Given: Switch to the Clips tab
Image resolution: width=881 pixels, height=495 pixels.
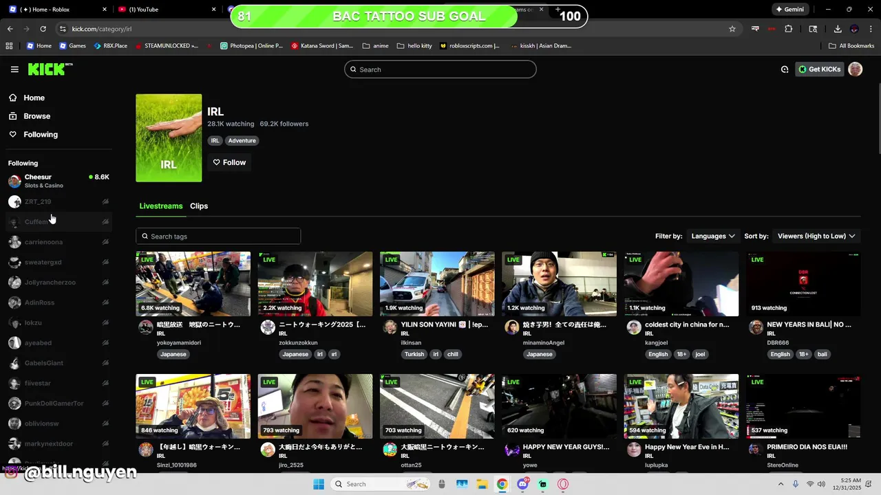Looking at the screenshot, I should (x=199, y=206).
